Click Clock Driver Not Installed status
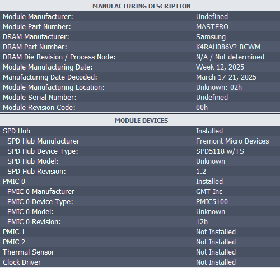The height and width of the screenshot is (268, 280). (216, 262)
